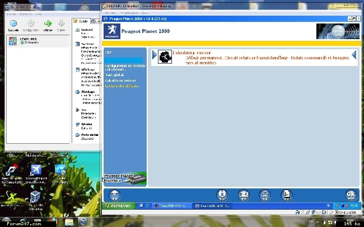
Task: Click the second Peugeot Planet taskbar button in XP
Action: [x=212, y=206]
